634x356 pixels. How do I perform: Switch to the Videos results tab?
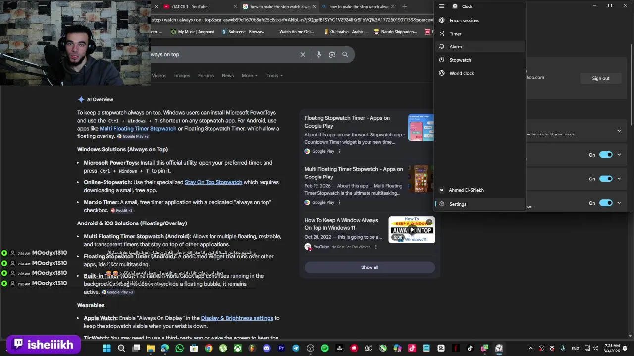159,75
